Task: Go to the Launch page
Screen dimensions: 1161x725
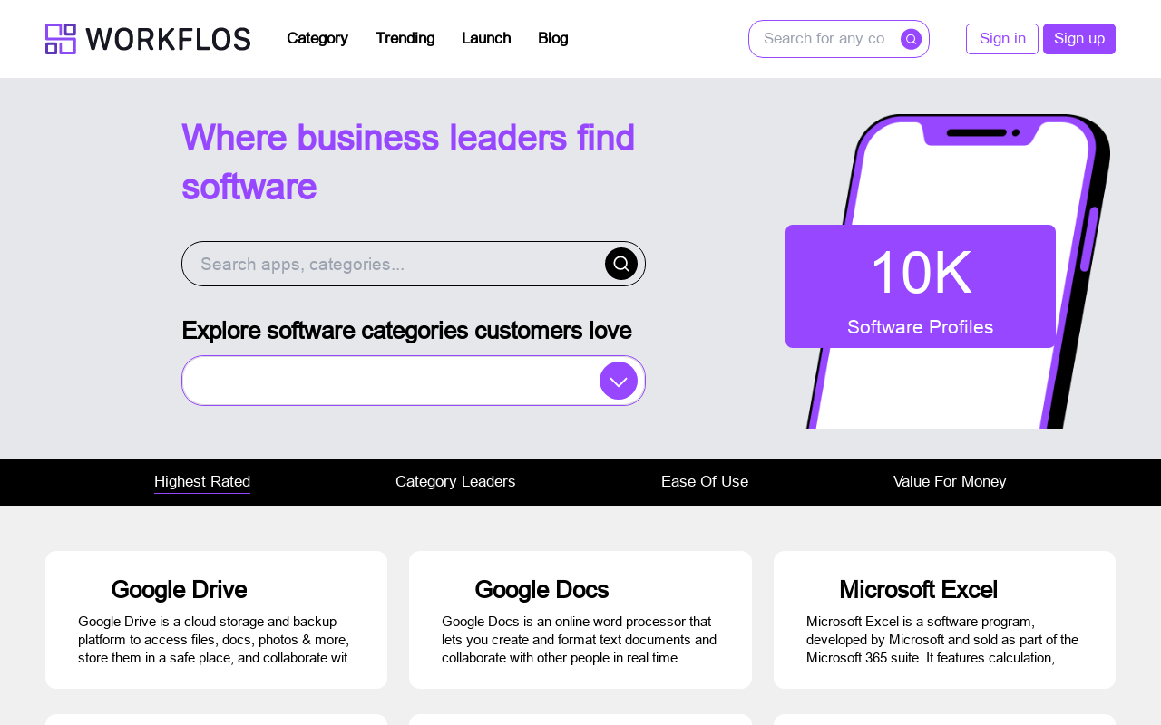Action: click(x=486, y=38)
